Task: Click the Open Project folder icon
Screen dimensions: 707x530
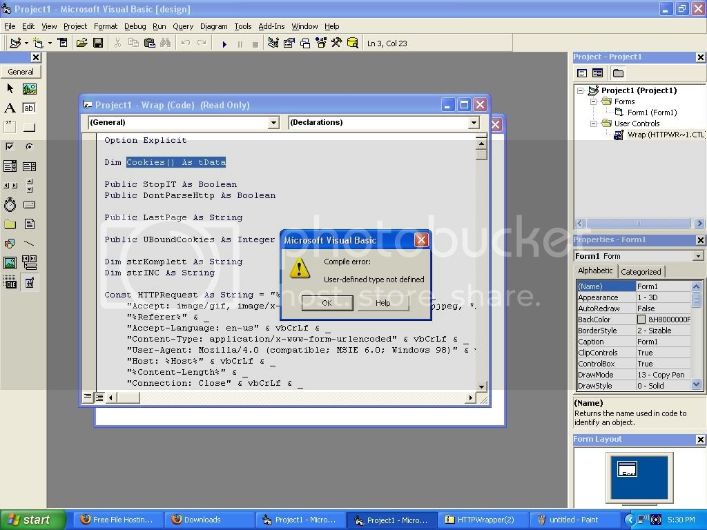Action: pyautogui.click(x=81, y=43)
